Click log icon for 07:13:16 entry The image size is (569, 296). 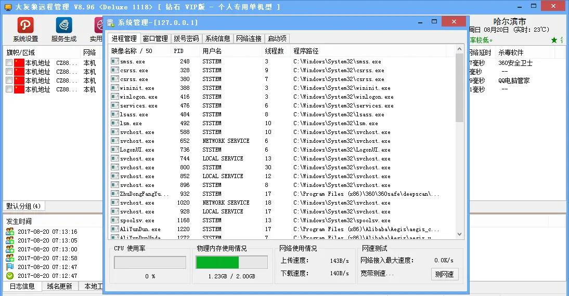[10, 232]
